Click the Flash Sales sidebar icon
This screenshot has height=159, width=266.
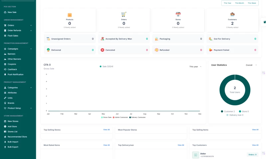click(5, 35)
